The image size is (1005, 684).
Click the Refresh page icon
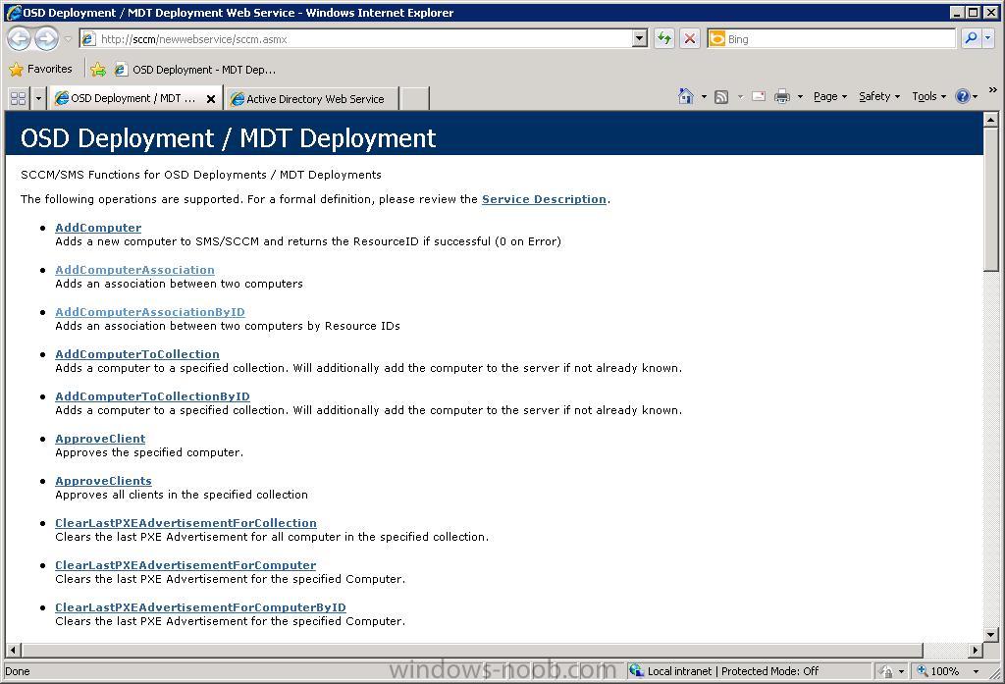click(664, 39)
